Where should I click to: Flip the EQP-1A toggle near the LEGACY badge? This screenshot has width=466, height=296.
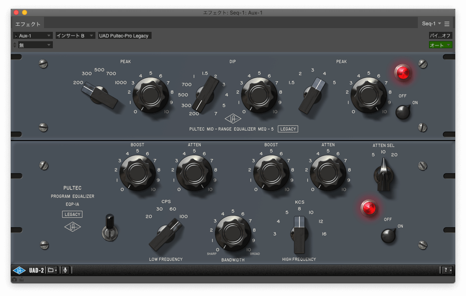tap(109, 228)
